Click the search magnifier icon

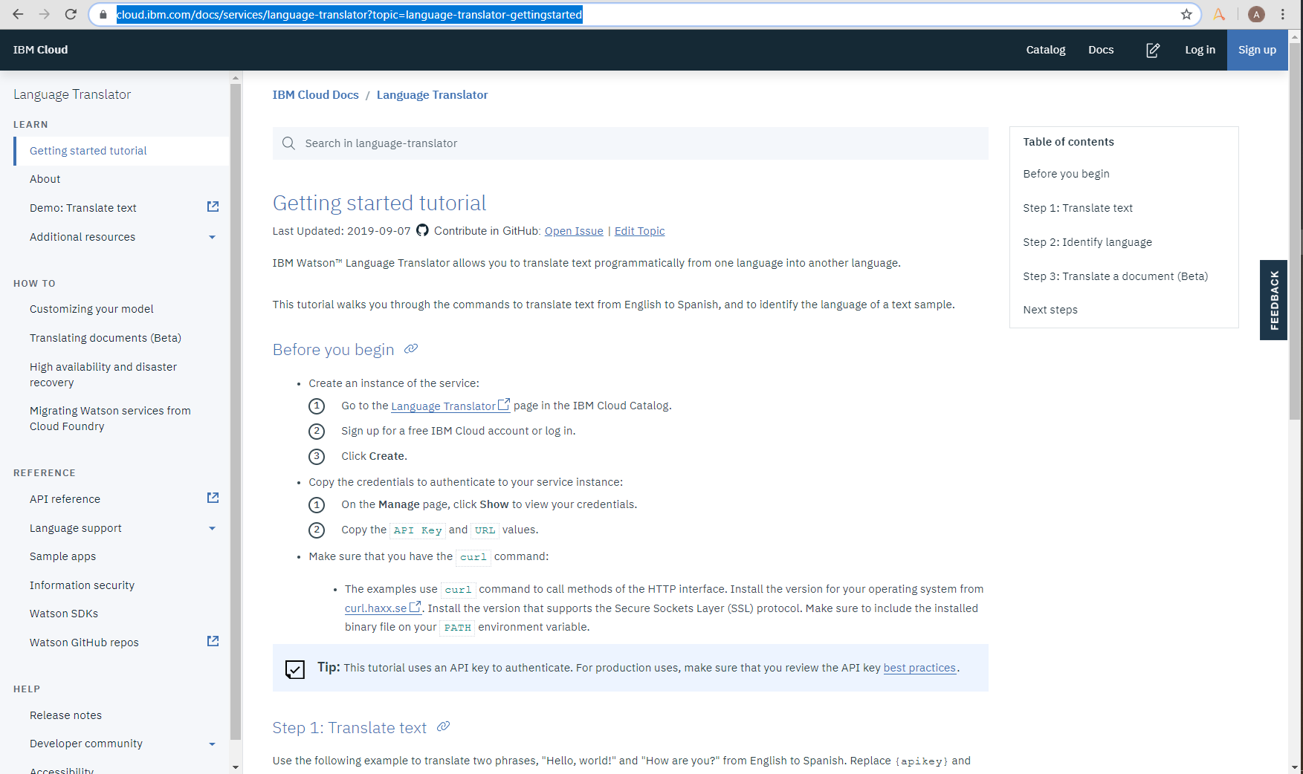[x=288, y=143]
